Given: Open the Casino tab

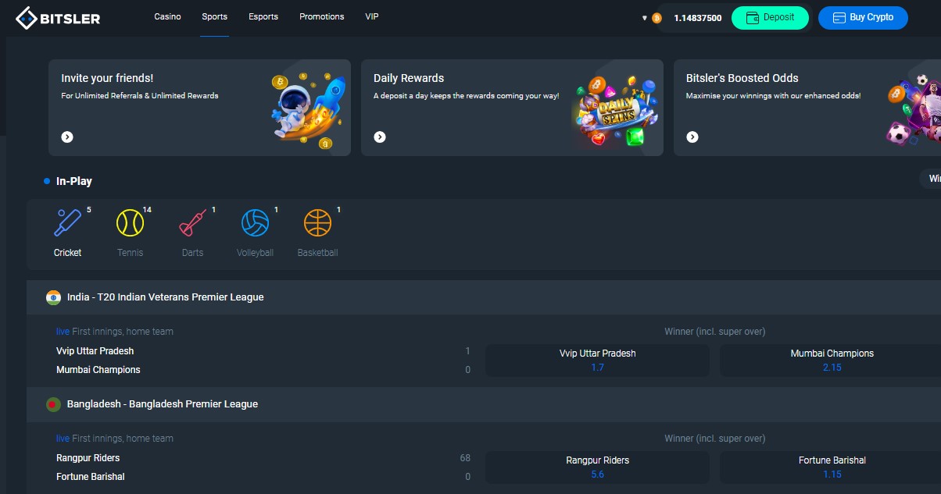Looking at the screenshot, I should [167, 16].
